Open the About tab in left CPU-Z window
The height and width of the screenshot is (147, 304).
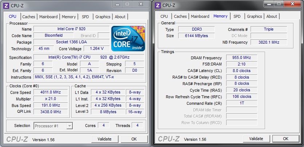120,17
